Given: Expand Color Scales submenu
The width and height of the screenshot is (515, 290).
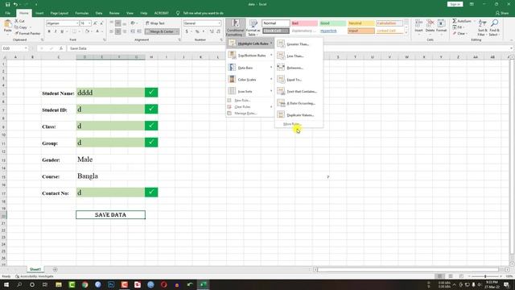Looking at the screenshot, I should pos(250,79).
